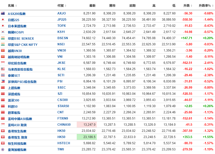Click the Australia flag icon beside ASX200指數
The height and width of the screenshot is (154, 215).
click(3, 13)
